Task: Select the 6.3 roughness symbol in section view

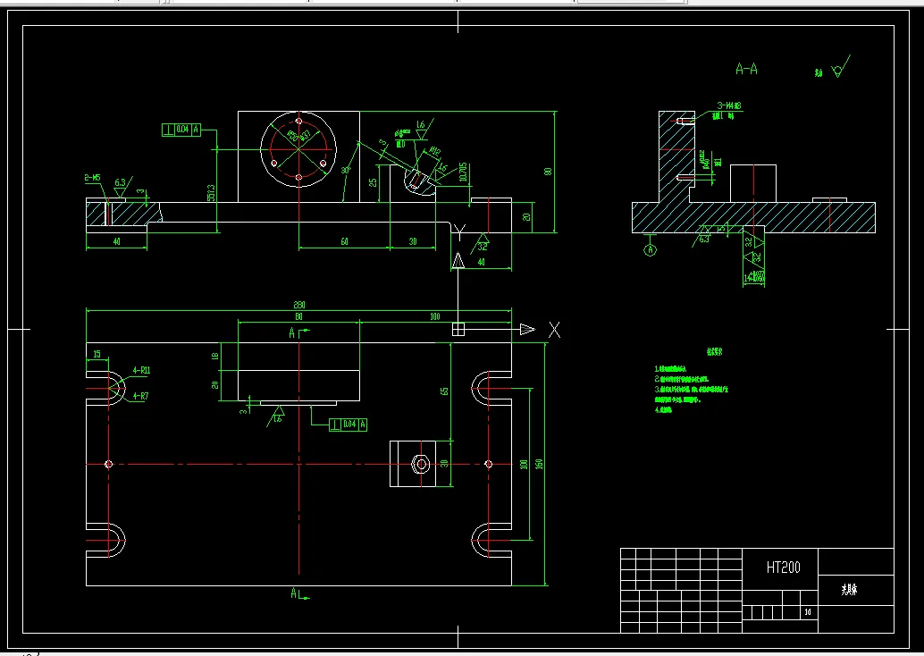Action: coord(701,236)
